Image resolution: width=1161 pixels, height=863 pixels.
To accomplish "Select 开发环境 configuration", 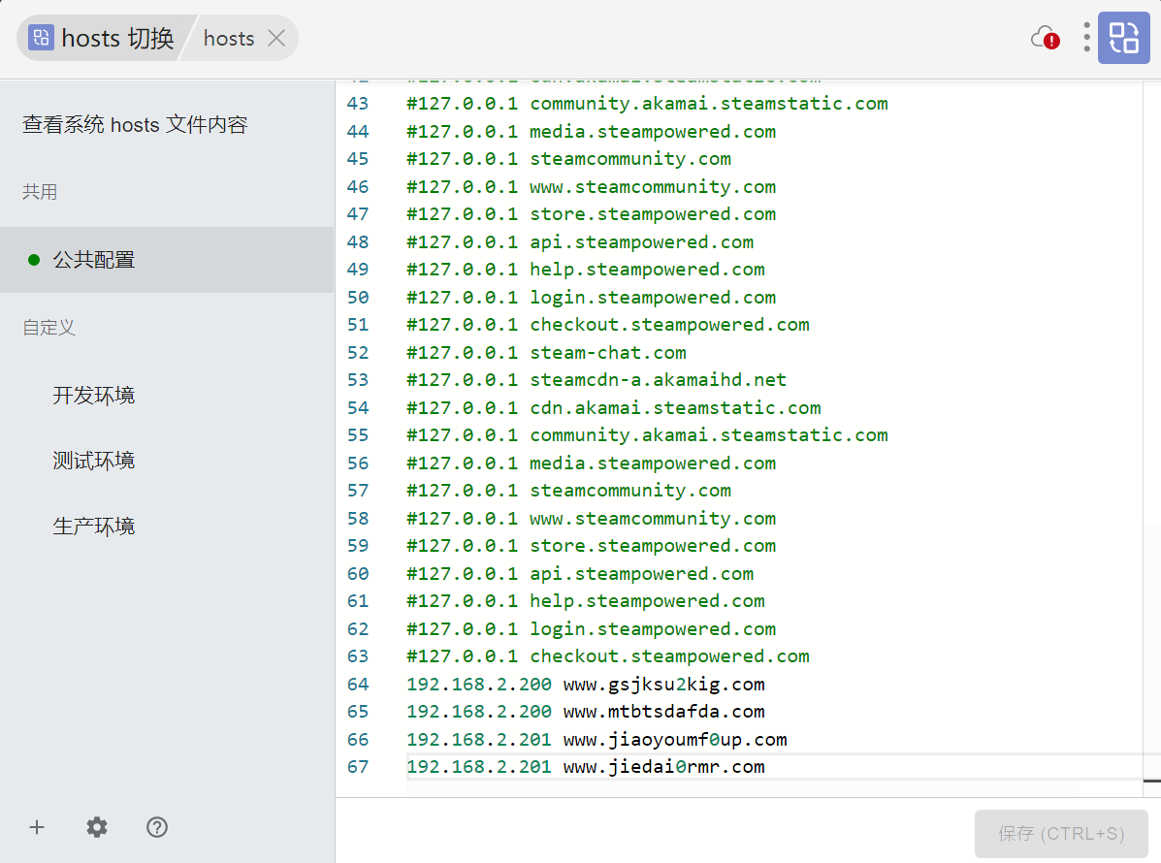I will point(94,396).
